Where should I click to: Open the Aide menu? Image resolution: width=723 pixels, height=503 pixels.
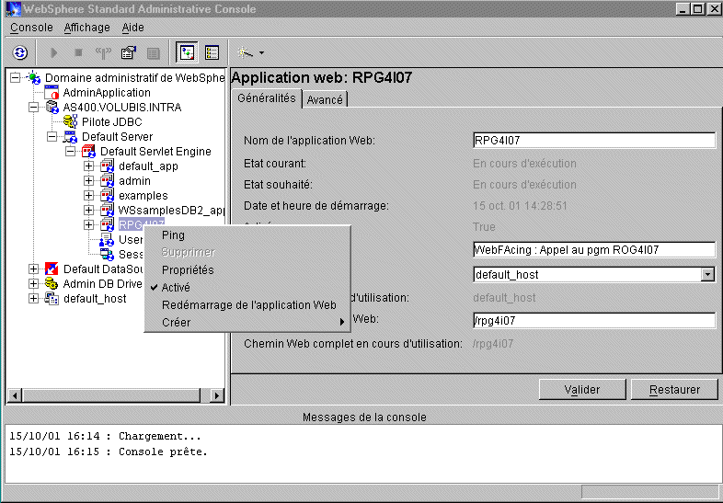pos(132,28)
